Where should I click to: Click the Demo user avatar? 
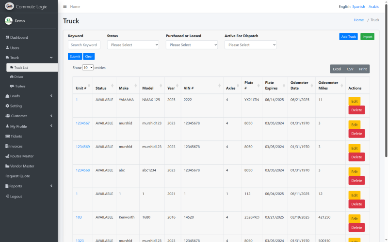[9, 21]
